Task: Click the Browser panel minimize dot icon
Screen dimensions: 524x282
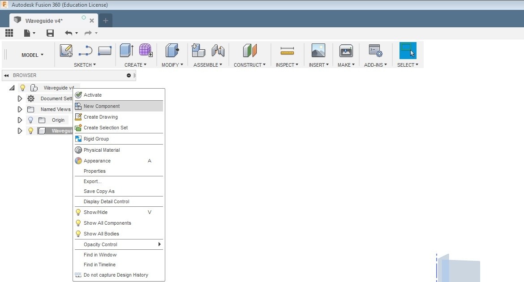Action: click(x=129, y=76)
